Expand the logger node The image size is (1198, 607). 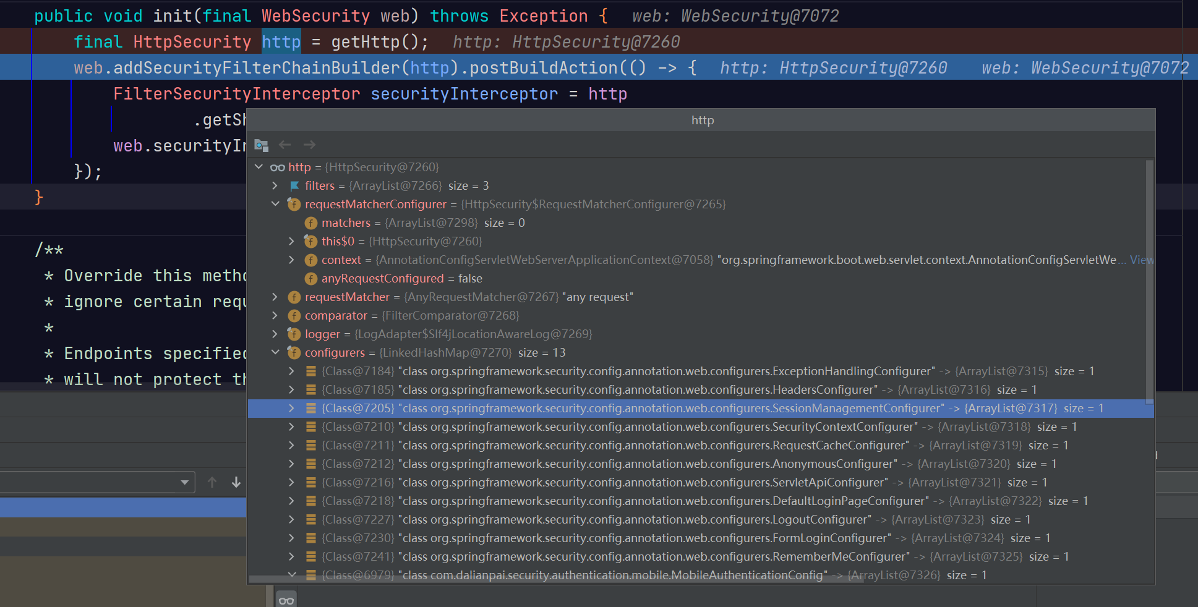pos(275,334)
